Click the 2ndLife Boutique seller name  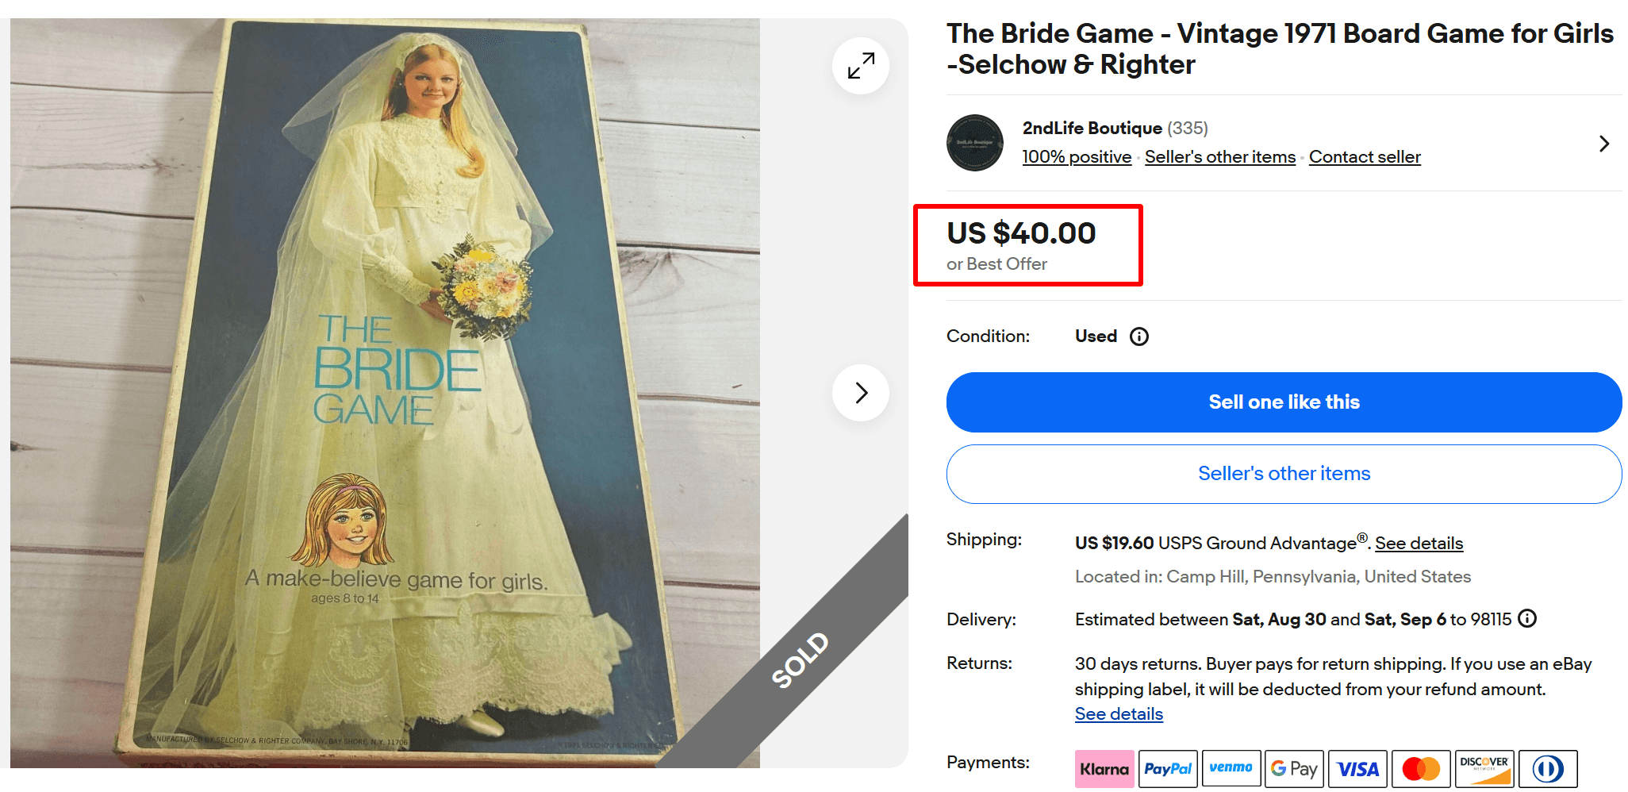[x=1092, y=128]
